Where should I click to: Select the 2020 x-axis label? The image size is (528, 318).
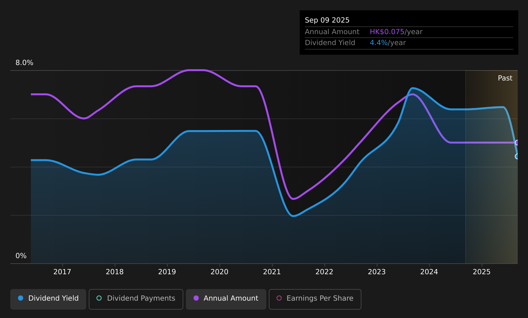point(219,272)
